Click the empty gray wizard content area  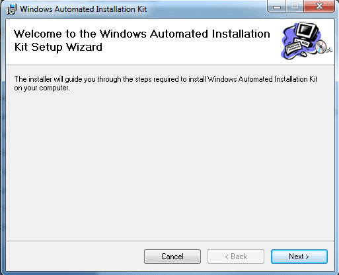click(170, 165)
